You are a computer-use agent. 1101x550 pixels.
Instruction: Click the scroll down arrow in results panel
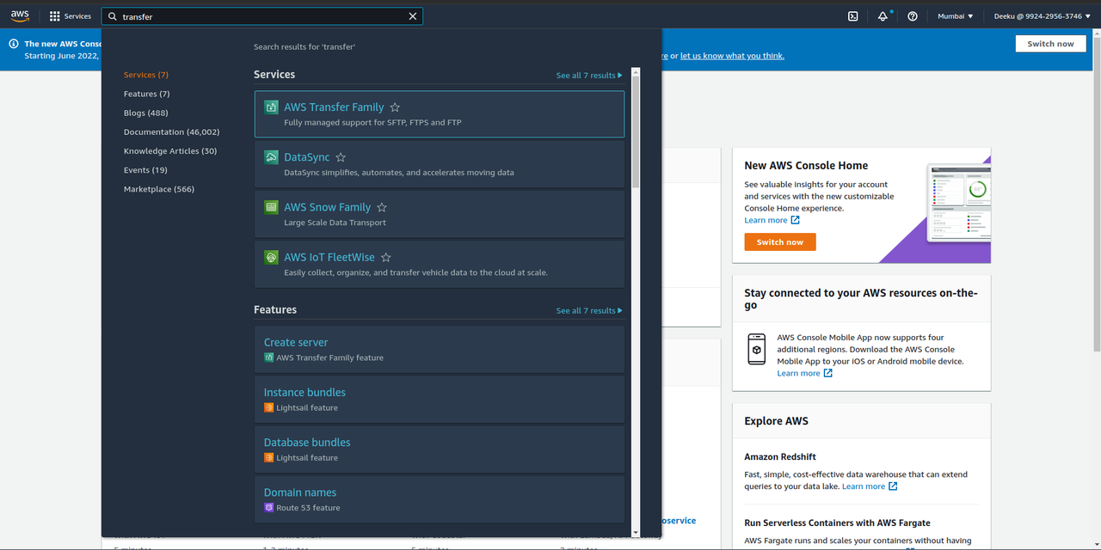coord(636,533)
